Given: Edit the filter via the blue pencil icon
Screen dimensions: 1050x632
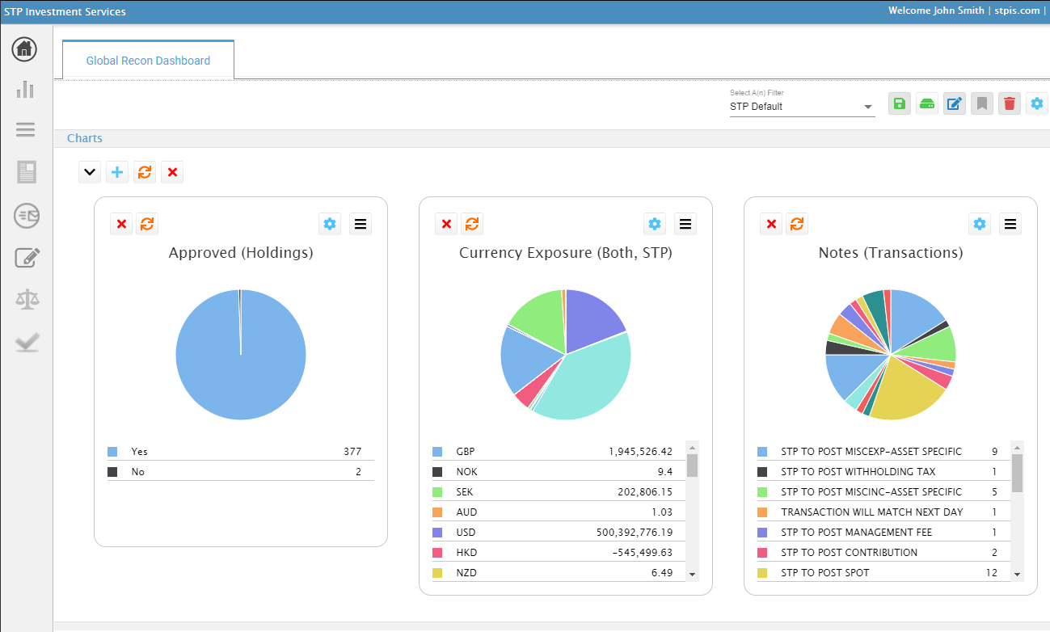Looking at the screenshot, I should click(x=954, y=103).
